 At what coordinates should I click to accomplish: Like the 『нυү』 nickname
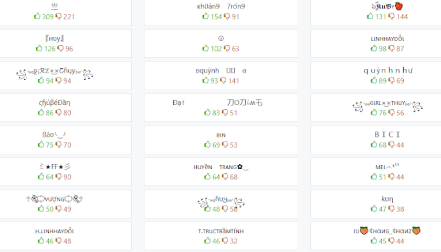(x=39, y=48)
